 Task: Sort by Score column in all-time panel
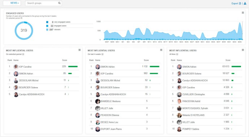(x=228, y=60)
